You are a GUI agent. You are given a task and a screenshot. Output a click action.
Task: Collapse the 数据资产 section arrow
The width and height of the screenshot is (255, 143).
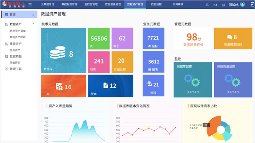(33, 24)
